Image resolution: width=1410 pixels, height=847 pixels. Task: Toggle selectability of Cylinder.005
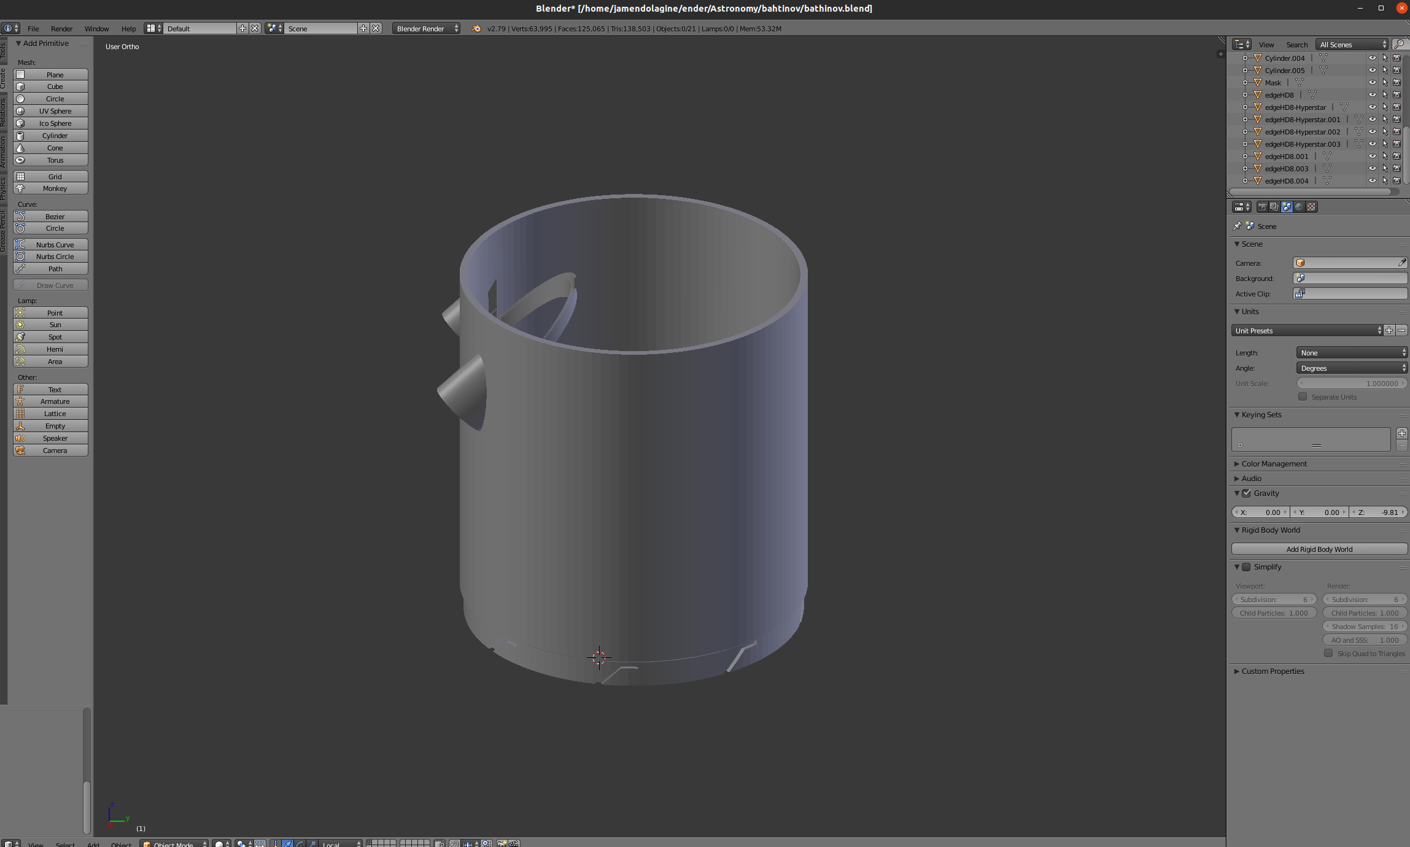tap(1385, 70)
